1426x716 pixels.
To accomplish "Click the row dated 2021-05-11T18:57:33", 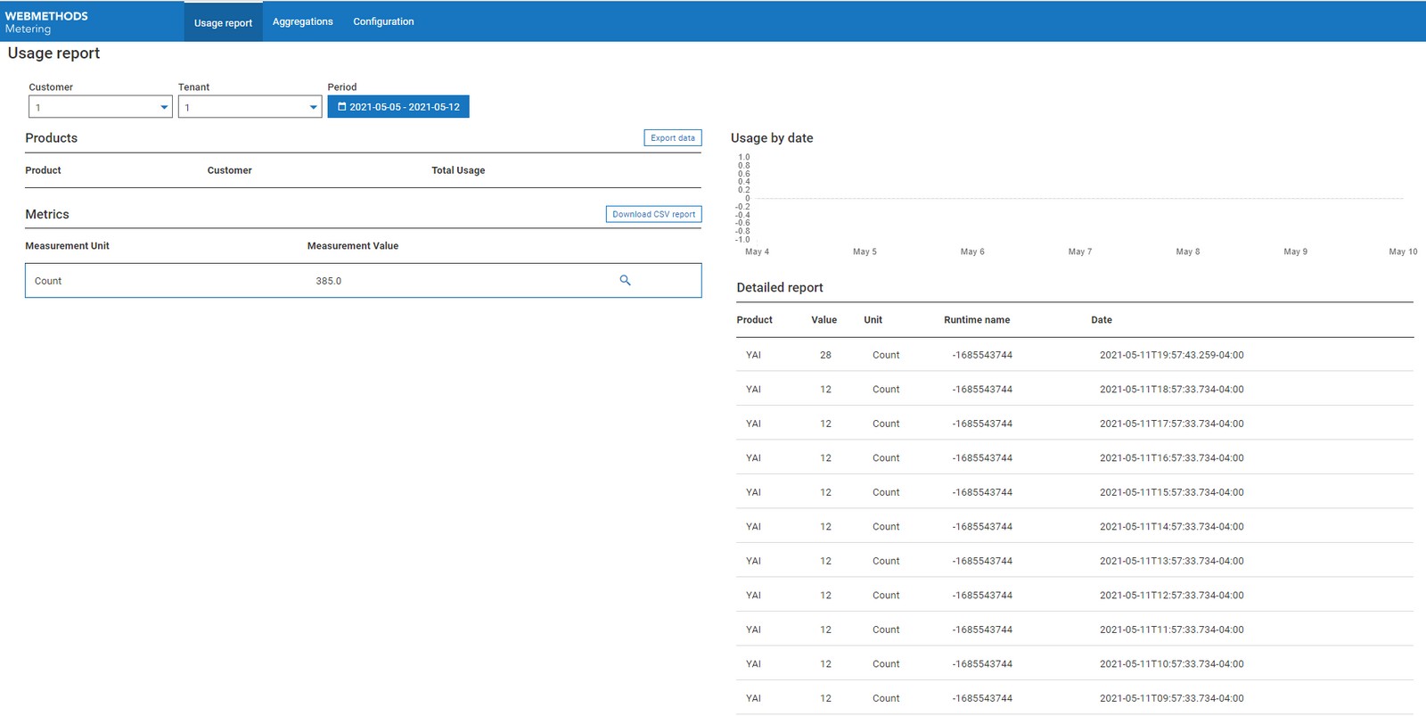I will pyautogui.click(x=1171, y=390).
